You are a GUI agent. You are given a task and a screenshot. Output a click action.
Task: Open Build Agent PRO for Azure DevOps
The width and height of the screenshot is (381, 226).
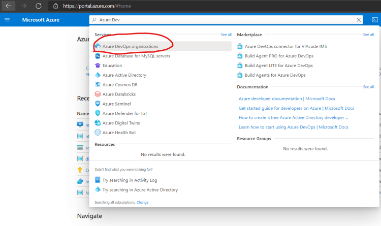(279, 56)
